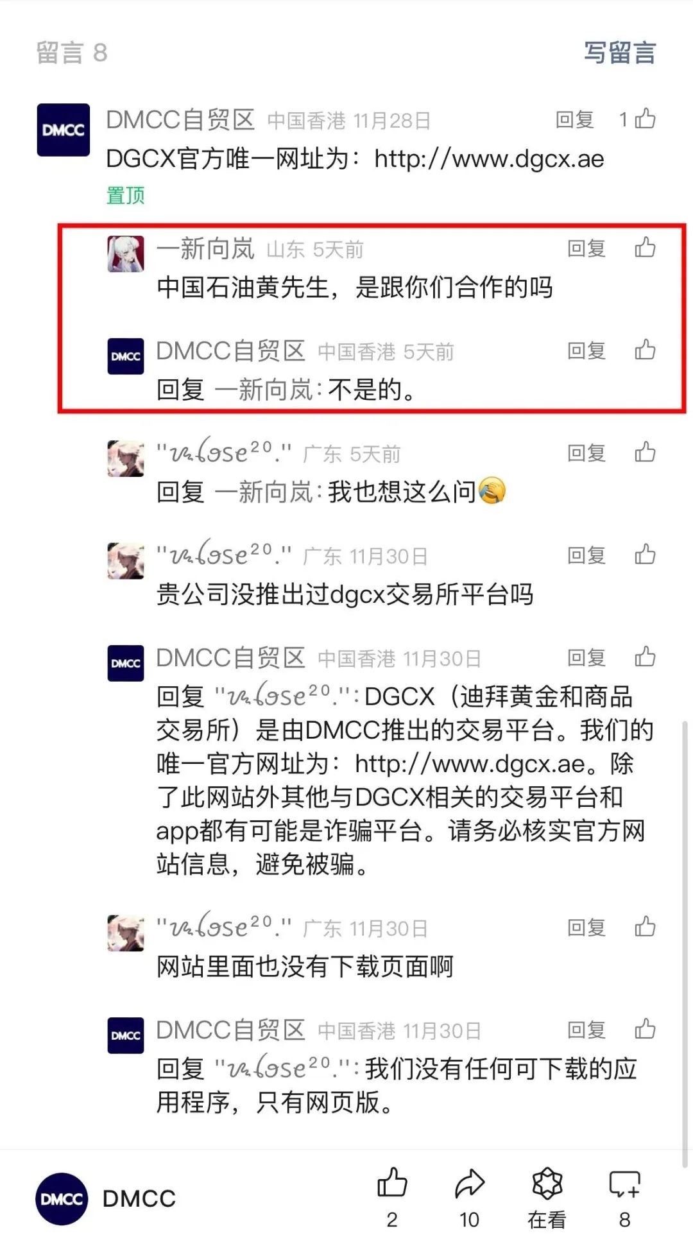Open the http://www.dgcx.ae link in pinned comment

coord(489,159)
